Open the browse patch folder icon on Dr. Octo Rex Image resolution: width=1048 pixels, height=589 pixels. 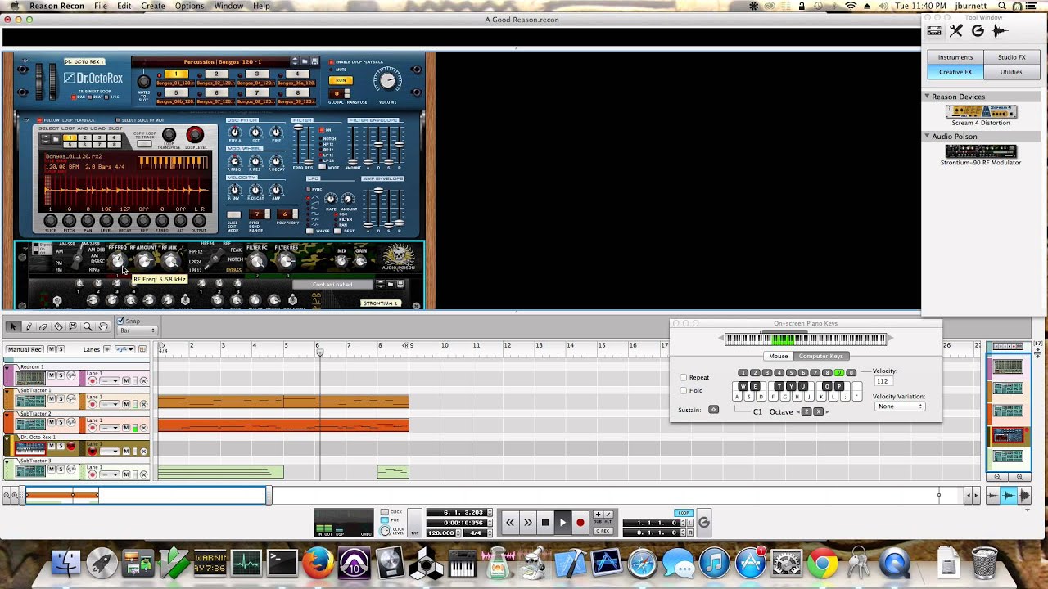click(305, 61)
